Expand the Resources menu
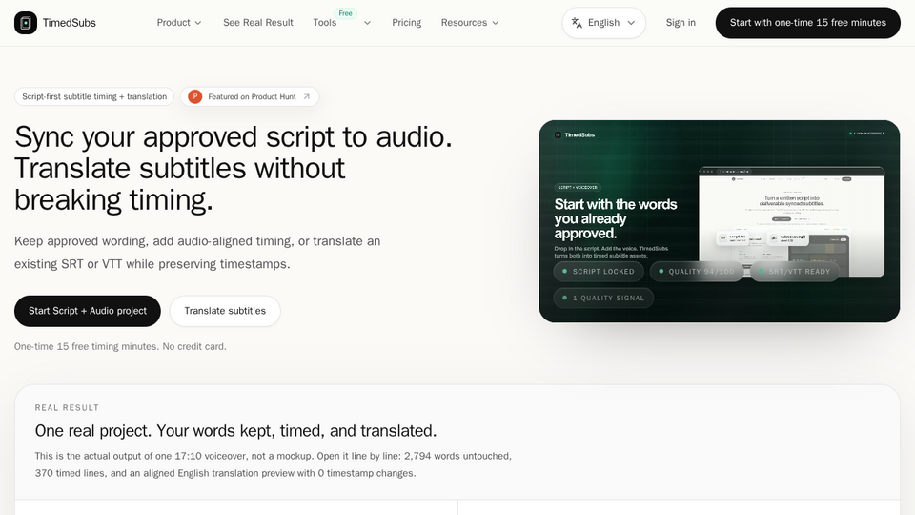This screenshot has height=515, width=915. pos(470,23)
